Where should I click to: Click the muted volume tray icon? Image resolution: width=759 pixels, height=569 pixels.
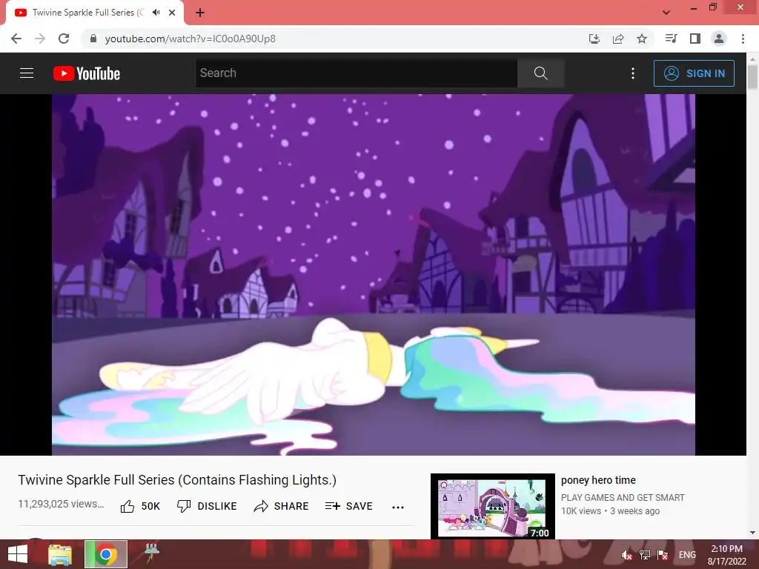626,555
